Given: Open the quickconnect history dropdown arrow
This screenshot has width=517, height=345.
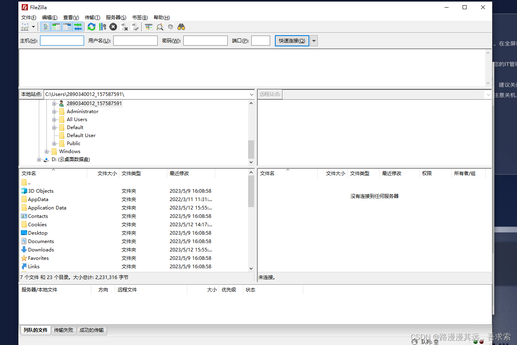Looking at the screenshot, I should (314, 41).
